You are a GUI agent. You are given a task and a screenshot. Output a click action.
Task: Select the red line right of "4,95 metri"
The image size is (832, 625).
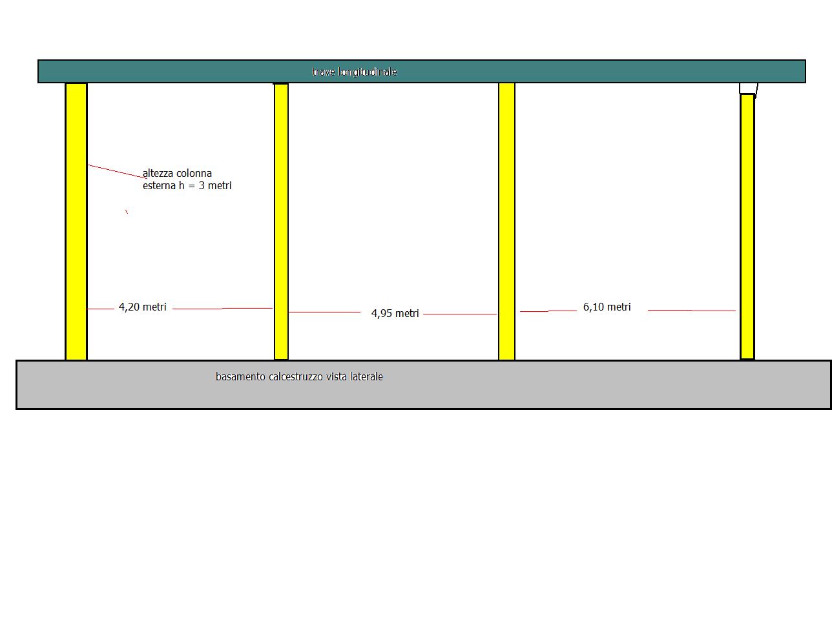click(x=460, y=314)
